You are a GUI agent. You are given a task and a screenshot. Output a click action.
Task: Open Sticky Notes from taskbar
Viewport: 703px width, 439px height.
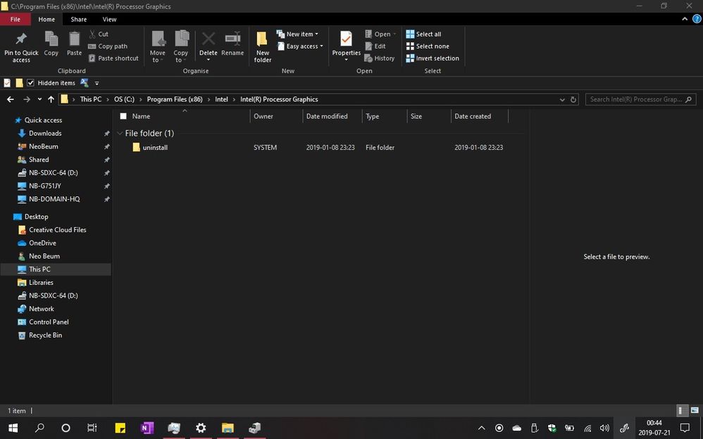pyautogui.click(x=120, y=428)
